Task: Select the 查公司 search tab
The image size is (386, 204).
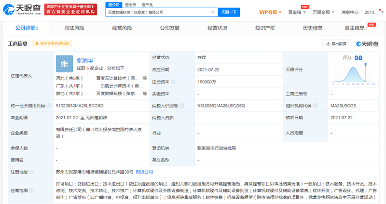Action: (x=114, y=5)
